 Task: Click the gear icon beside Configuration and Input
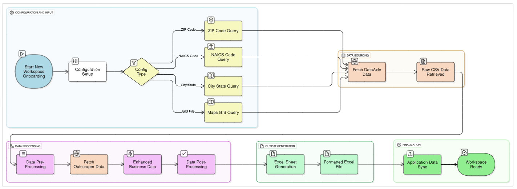(x=12, y=13)
